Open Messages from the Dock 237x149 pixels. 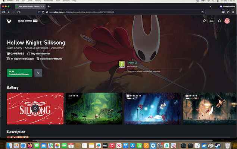pyautogui.click(x=37, y=146)
